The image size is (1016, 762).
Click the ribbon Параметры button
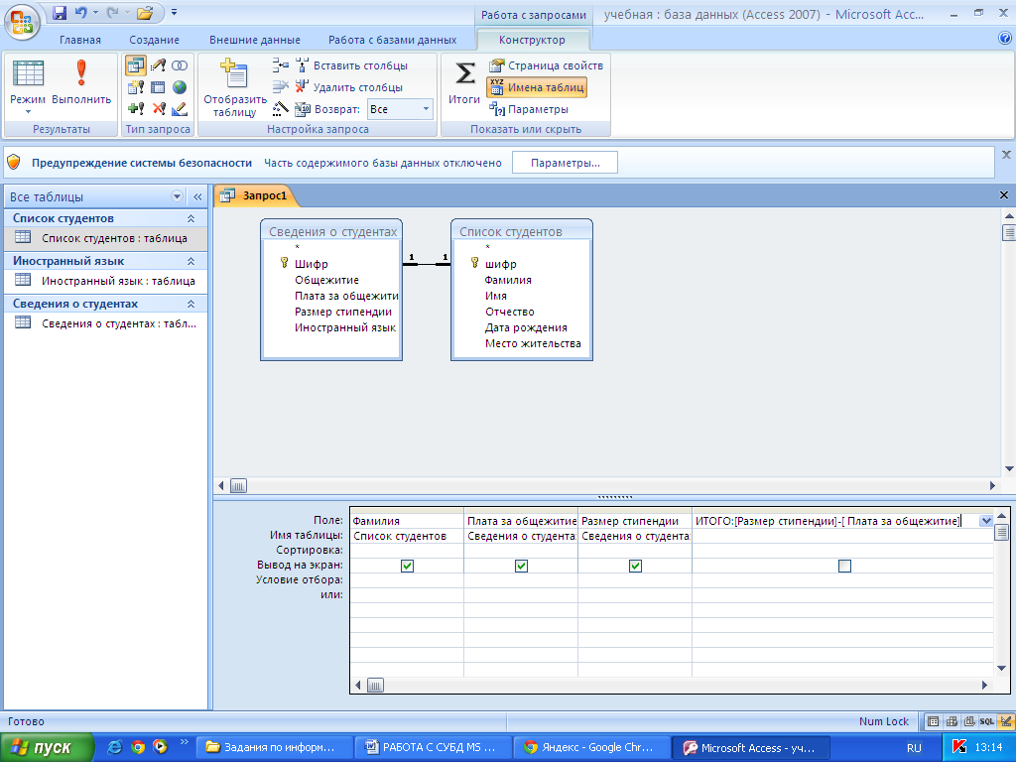tap(529, 109)
